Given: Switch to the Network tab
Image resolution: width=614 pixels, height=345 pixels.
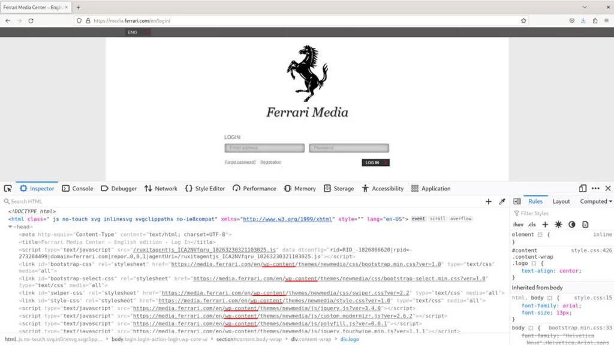Looking at the screenshot, I should (161, 189).
